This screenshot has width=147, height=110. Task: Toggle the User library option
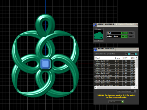[x=134, y=54]
